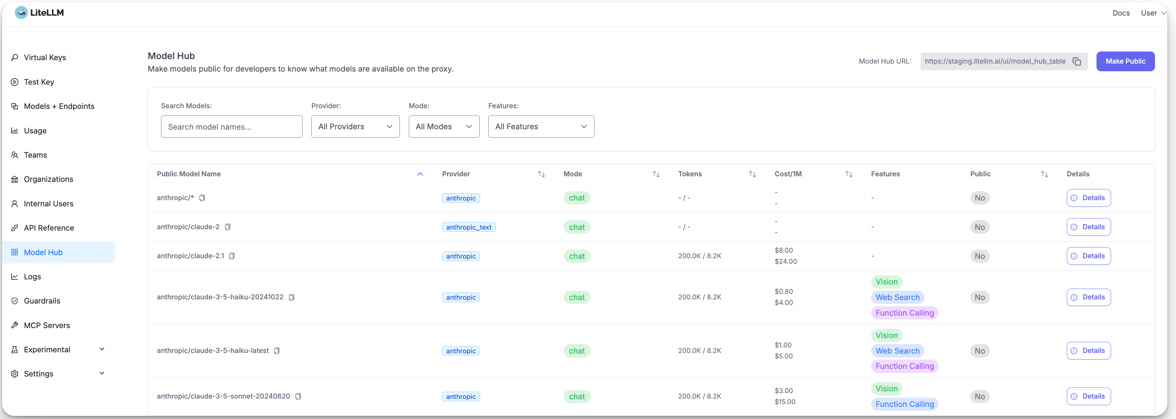Viewport: 1176px width, 419px height.
Task: Toggle Public Model Name sort arrow
Action: pyautogui.click(x=420, y=174)
